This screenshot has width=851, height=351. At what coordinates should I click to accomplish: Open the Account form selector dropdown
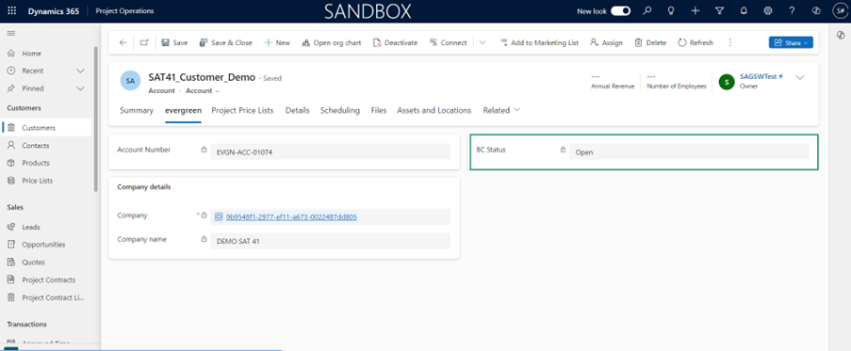(x=203, y=91)
